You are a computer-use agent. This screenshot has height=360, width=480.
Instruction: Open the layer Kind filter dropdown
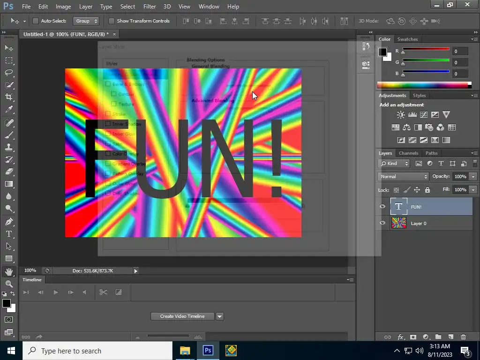click(394, 164)
